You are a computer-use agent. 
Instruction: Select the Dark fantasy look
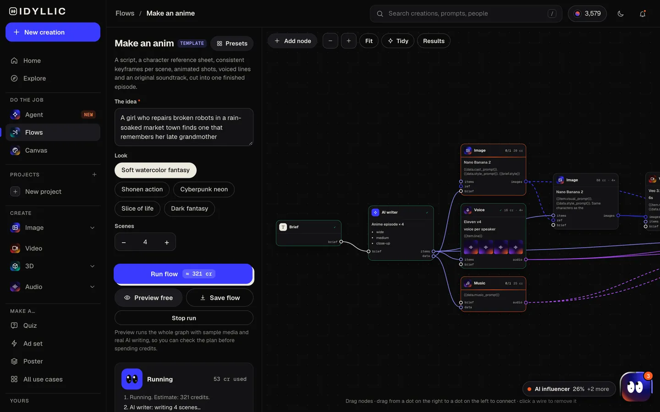point(189,209)
